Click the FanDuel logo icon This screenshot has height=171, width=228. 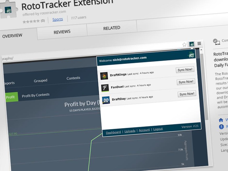point(105,88)
